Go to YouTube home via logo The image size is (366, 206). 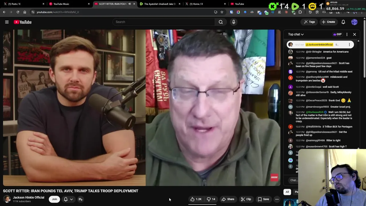tap(23, 22)
